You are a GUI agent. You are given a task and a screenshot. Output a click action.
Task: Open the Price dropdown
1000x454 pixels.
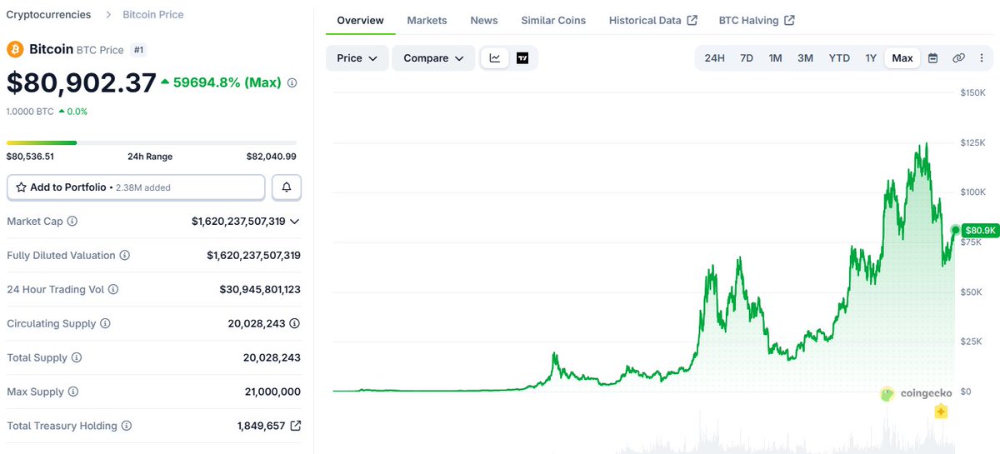point(357,58)
